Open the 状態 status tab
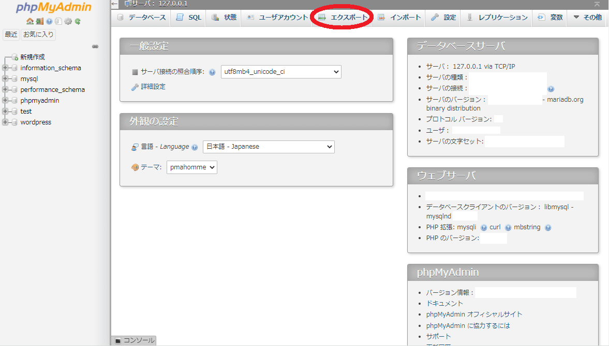The image size is (609, 346). point(224,18)
